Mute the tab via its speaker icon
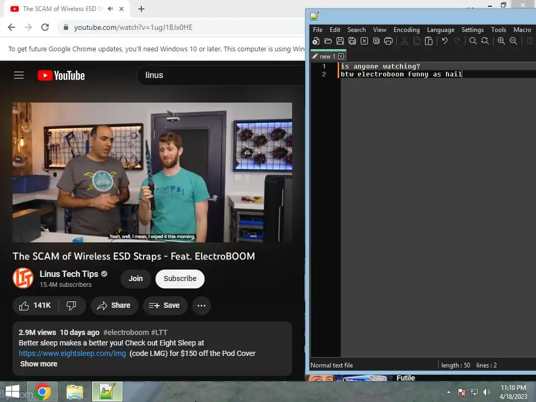The height and width of the screenshot is (402, 536). pyautogui.click(x=110, y=9)
